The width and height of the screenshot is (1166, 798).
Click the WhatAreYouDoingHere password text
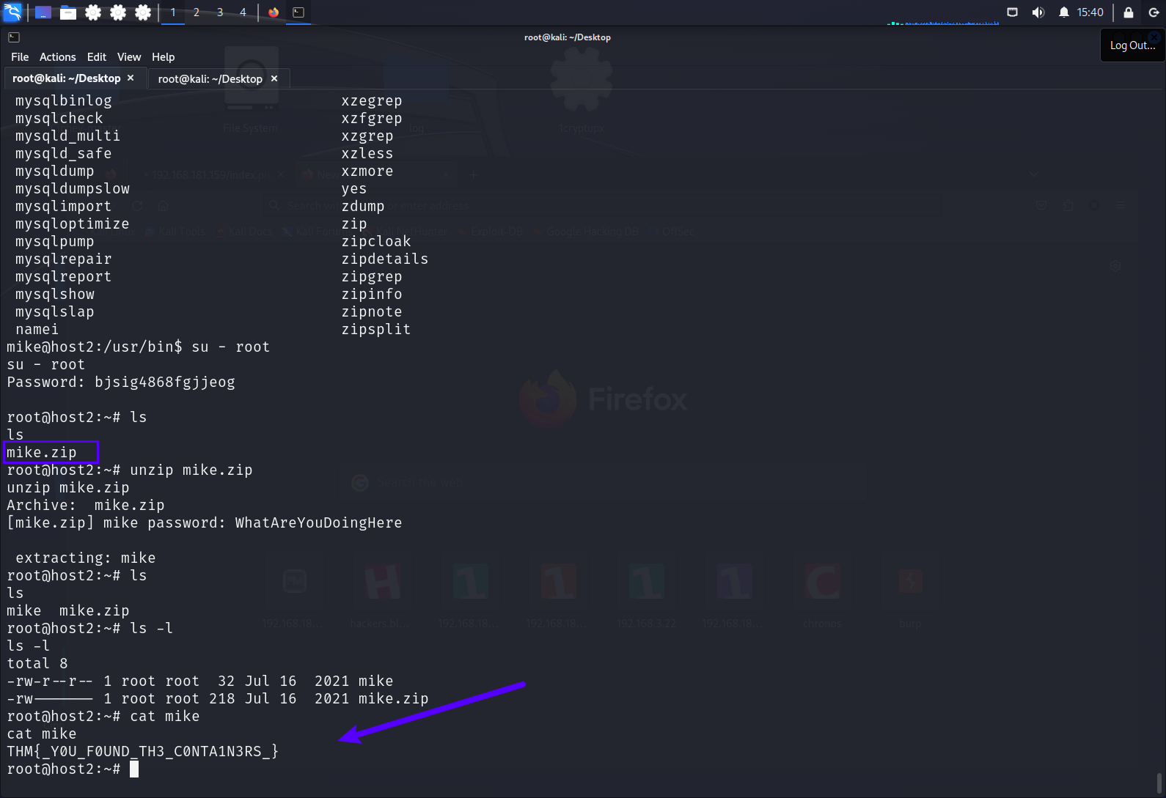coord(318,522)
